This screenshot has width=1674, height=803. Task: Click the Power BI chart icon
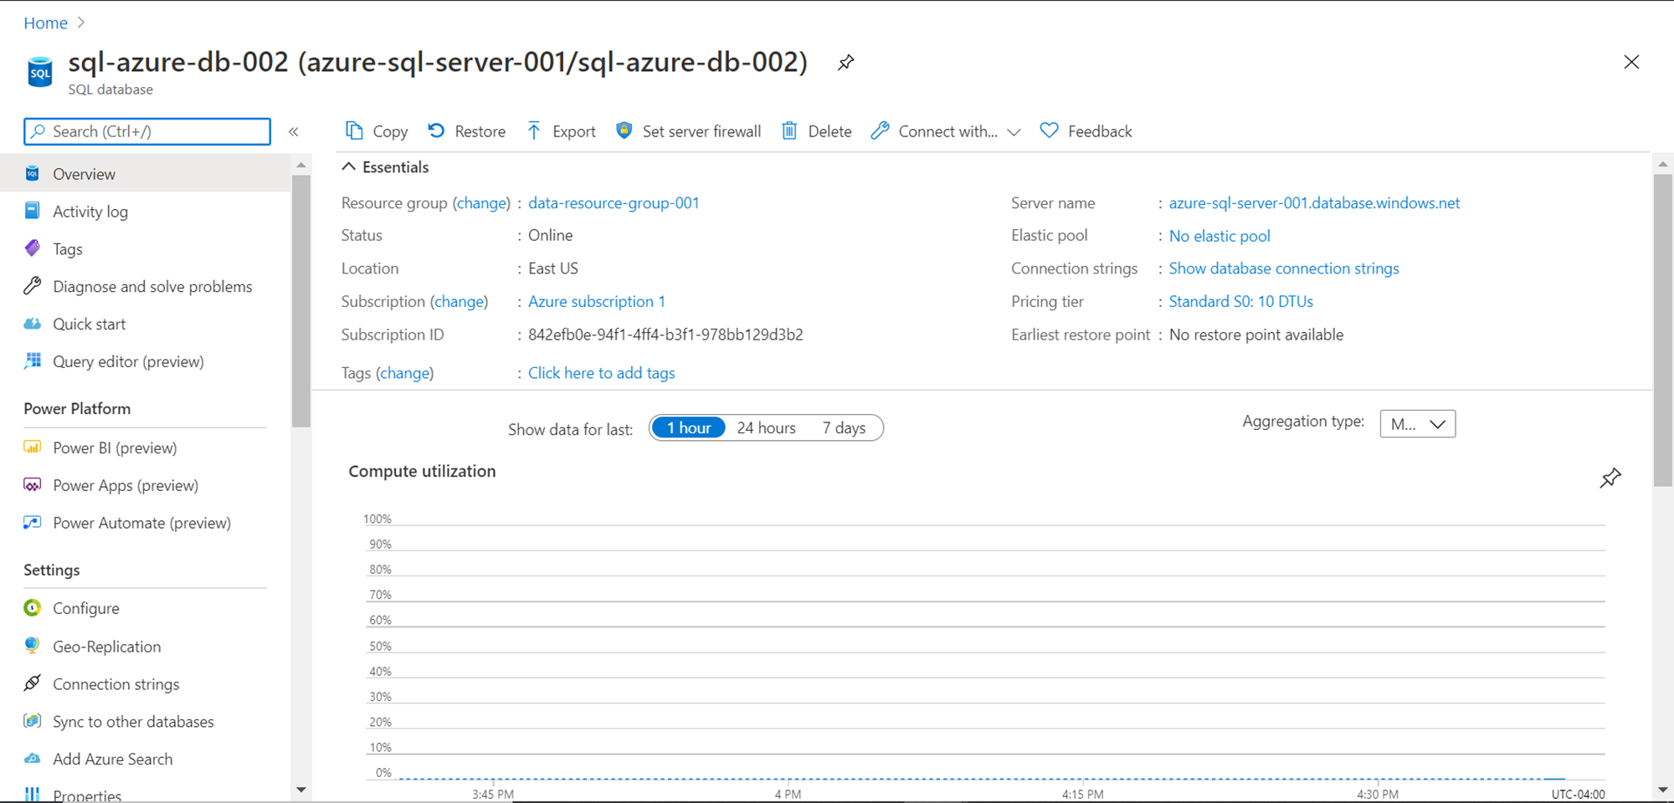click(x=33, y=447)
